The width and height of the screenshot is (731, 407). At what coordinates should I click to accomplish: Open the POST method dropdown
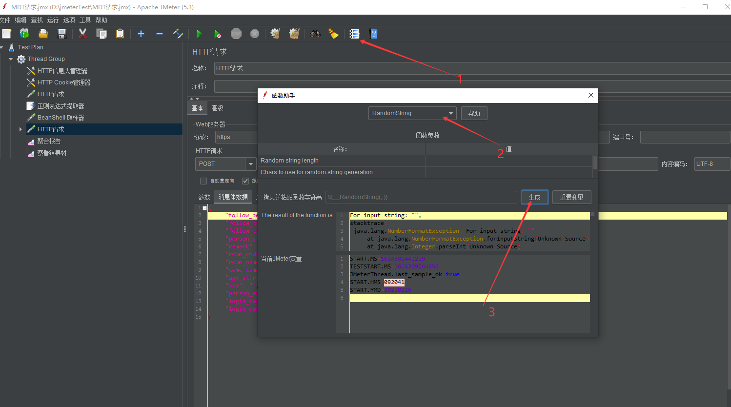[x=251, y=164]
